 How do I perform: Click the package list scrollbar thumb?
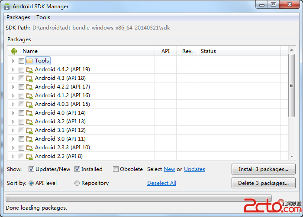pyautogui.click(x=291, y=85)
